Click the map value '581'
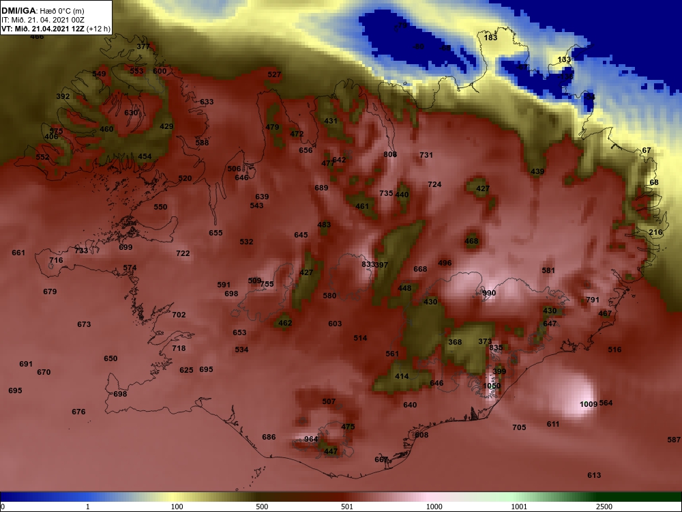The width and height of the screenshot is (682, 512). click(x=548, y=271)
